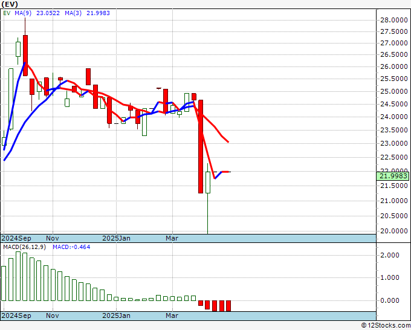Click the 20.0000 price axis label
This screenshot has height=330, width=411.
393,231
